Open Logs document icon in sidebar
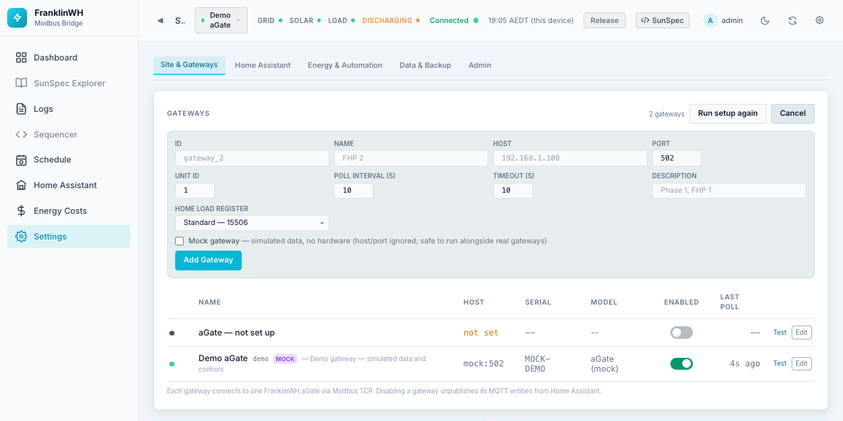 21,109
